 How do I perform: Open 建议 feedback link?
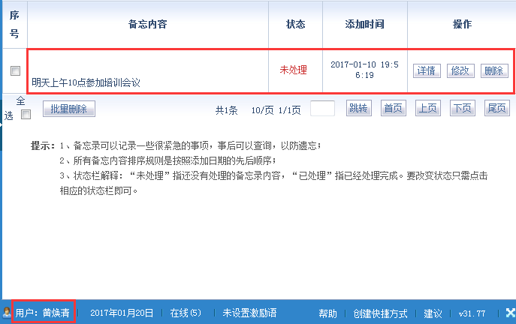433,313
